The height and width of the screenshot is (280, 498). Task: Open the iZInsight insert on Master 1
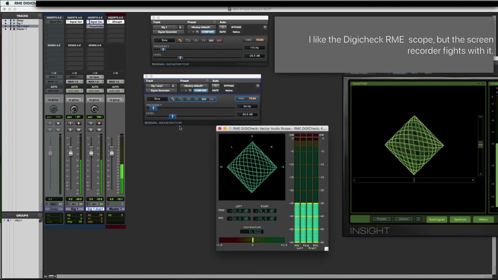pyautogui.click(x=116, y=22)
